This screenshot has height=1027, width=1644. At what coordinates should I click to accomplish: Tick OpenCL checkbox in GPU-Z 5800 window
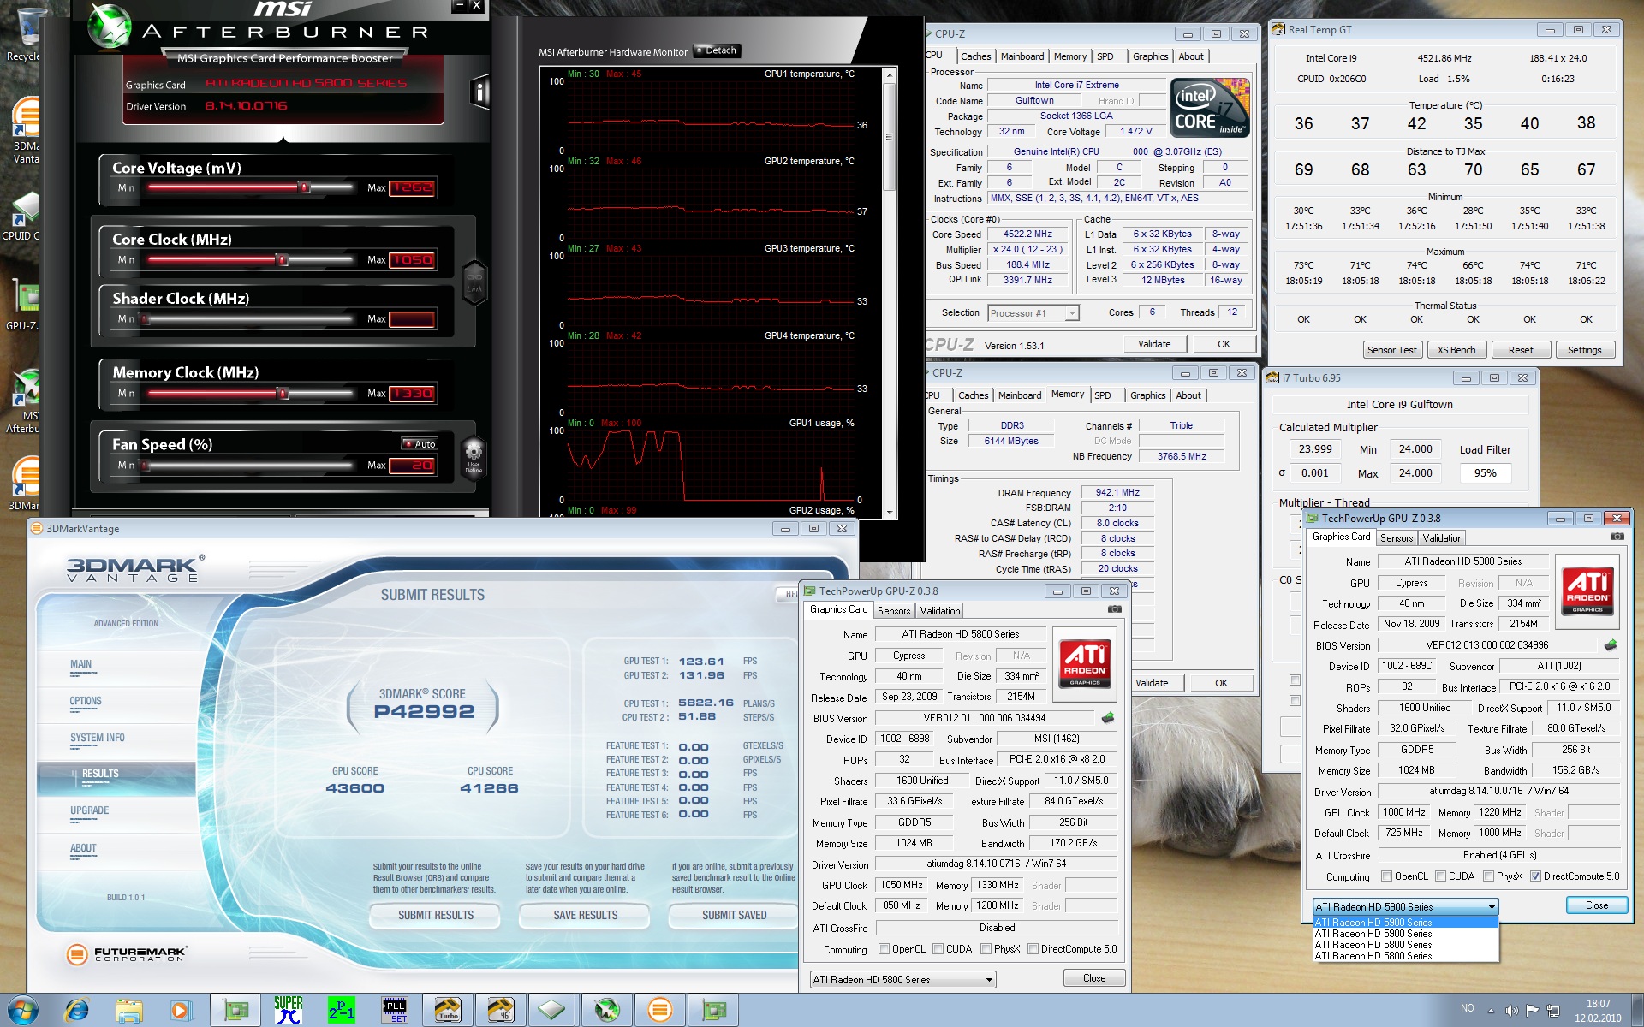(x=885, y=949)
